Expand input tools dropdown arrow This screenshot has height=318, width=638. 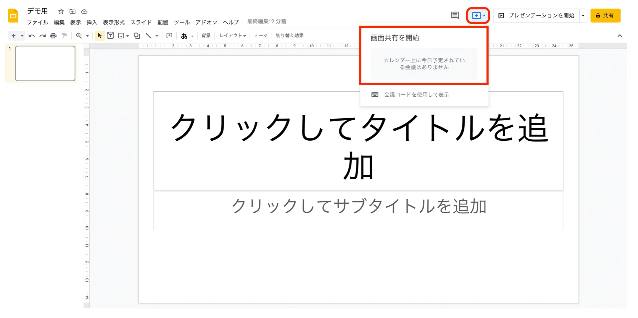coord(192,36)
